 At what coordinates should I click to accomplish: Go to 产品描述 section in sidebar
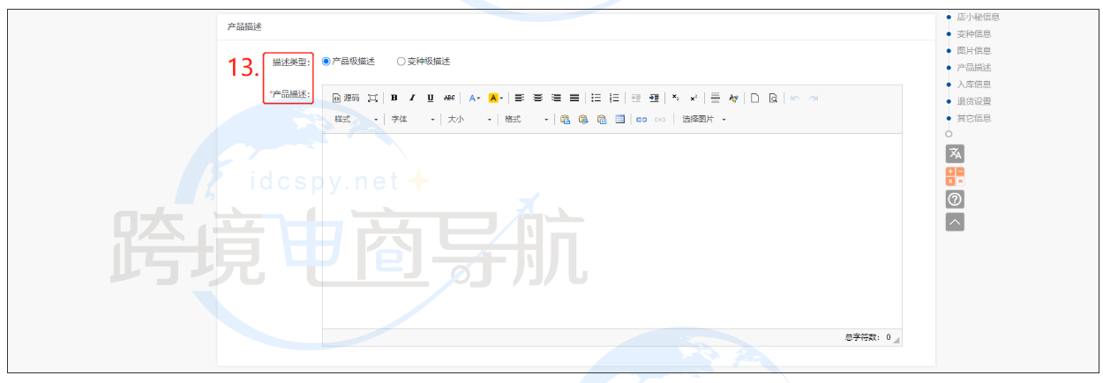[x=973, y=67]
